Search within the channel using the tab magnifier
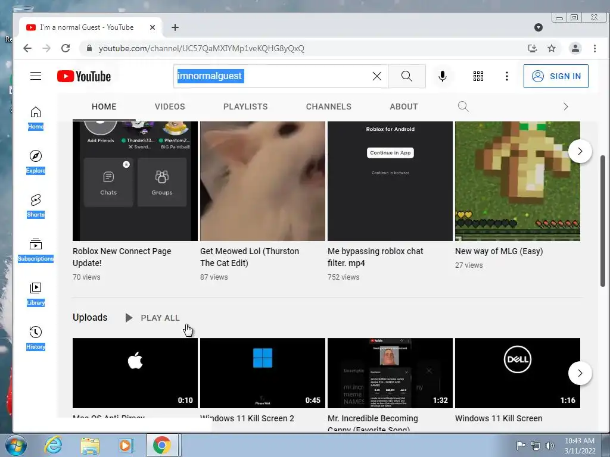610x457 pixels. point(463,107)
